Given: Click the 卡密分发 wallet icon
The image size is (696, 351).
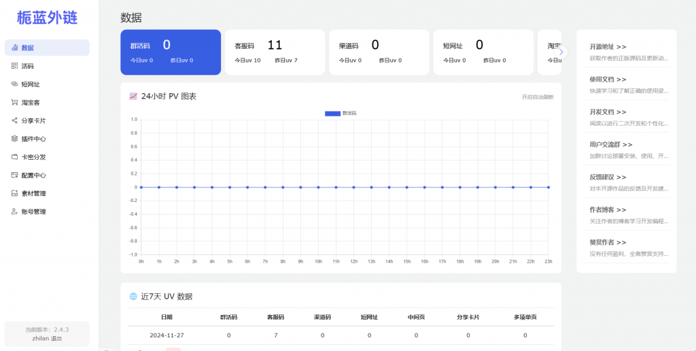Looking at the screenshot, I should (15, 157).
